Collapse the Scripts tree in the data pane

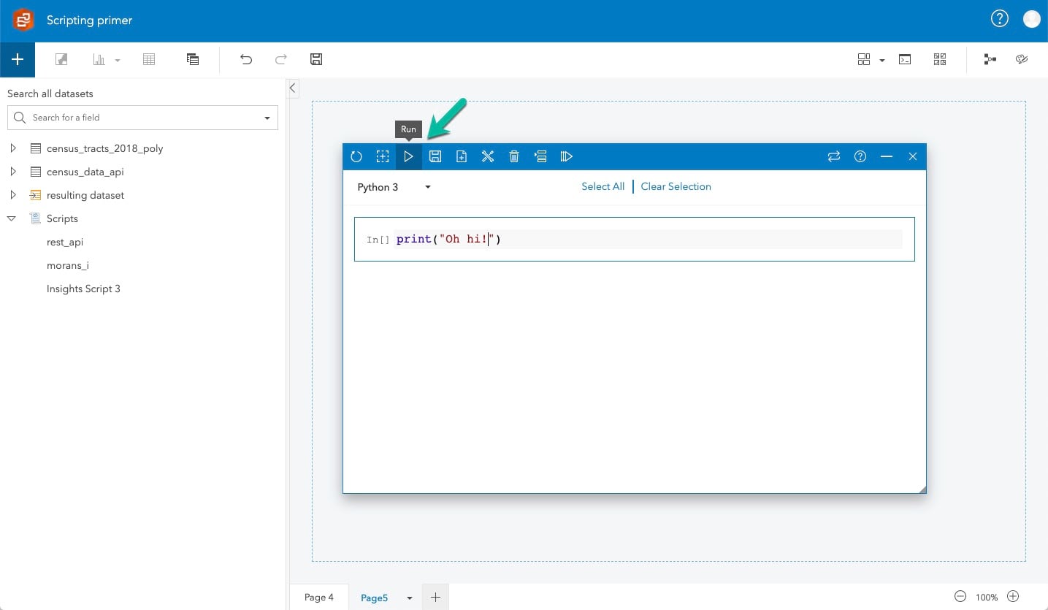[x=11, y=218]
